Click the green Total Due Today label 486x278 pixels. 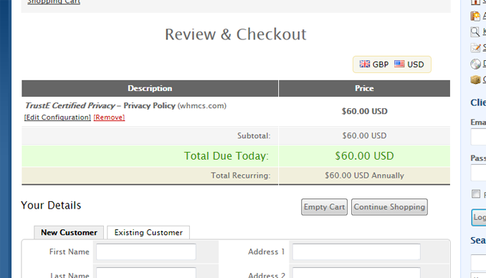coord(227,156)
